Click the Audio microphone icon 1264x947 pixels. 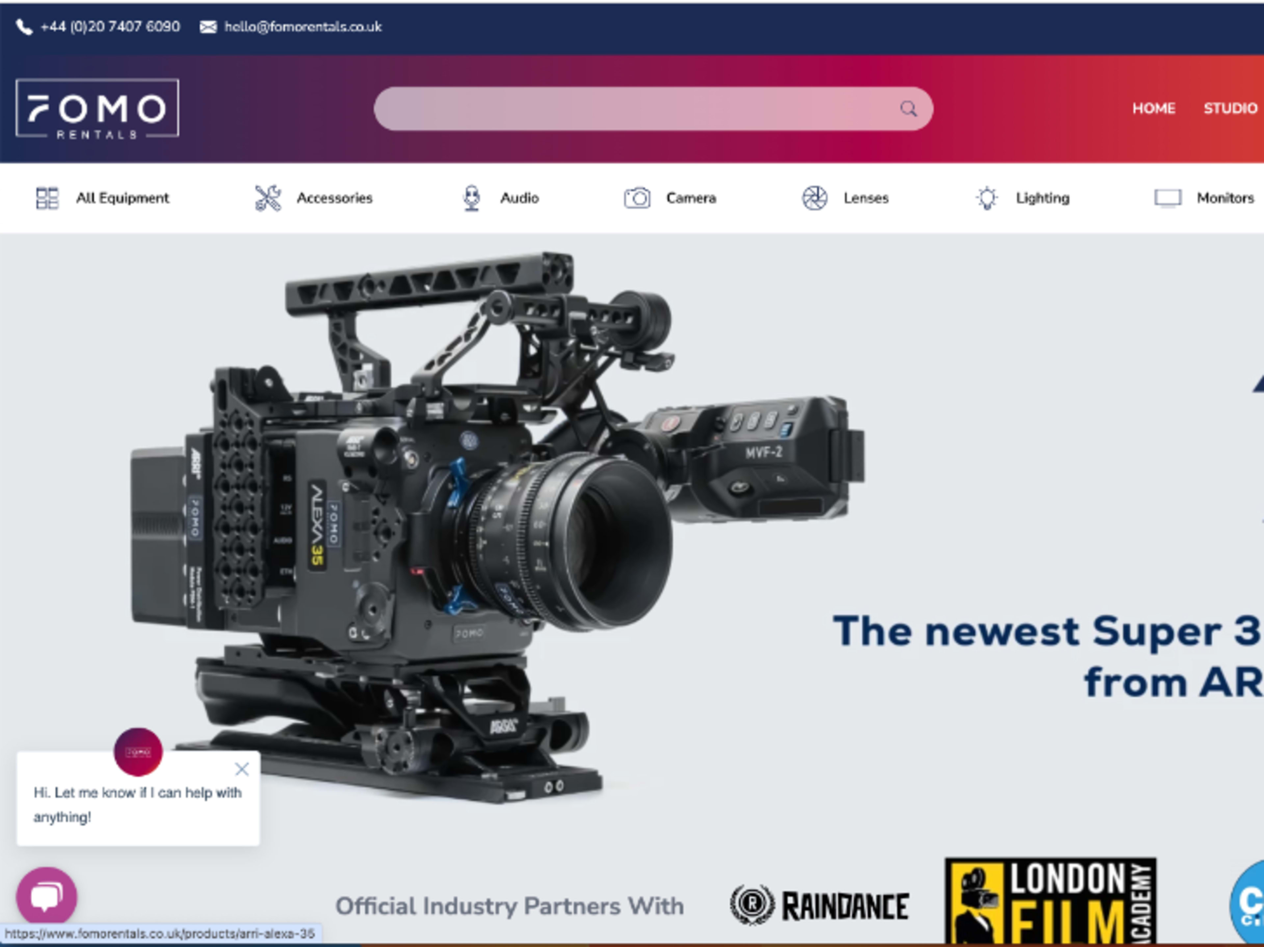point(471,198)
